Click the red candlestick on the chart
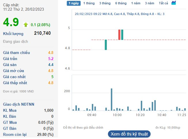Viewport: 188px width, 139px height. (119, 35)
